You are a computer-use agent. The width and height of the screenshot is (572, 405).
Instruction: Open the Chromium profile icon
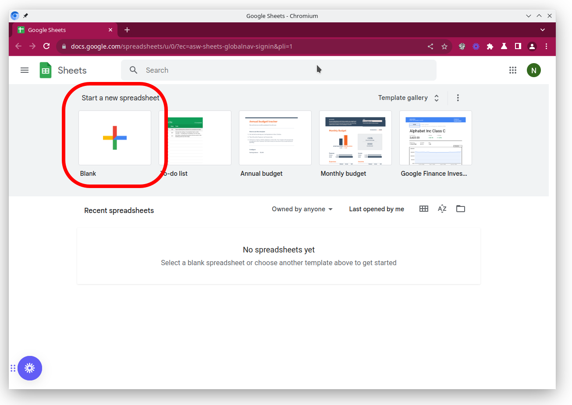click(532, 46)
